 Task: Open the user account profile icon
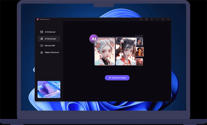147,19
